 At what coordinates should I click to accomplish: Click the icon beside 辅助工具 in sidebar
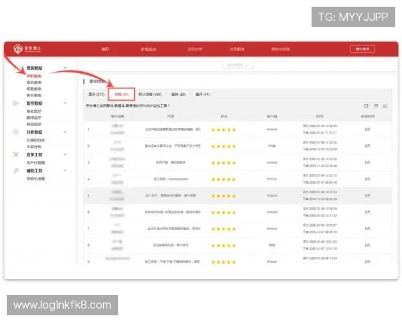pyautogui.click(x=15, y=171)
